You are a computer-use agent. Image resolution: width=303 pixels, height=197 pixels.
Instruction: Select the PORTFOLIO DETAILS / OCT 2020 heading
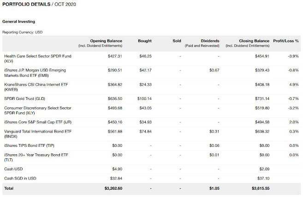(x=39, y=4)
